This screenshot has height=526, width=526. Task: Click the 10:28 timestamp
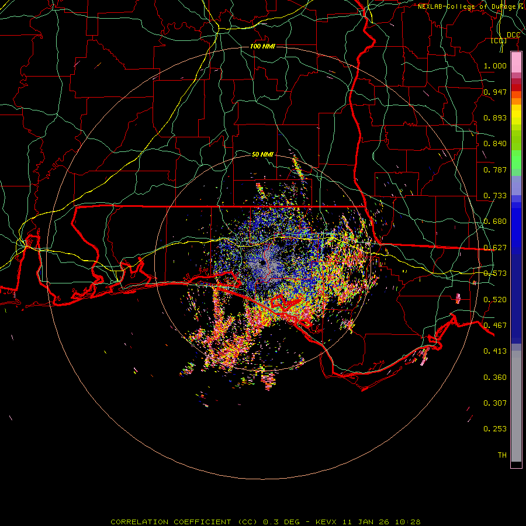coord(407,522)
